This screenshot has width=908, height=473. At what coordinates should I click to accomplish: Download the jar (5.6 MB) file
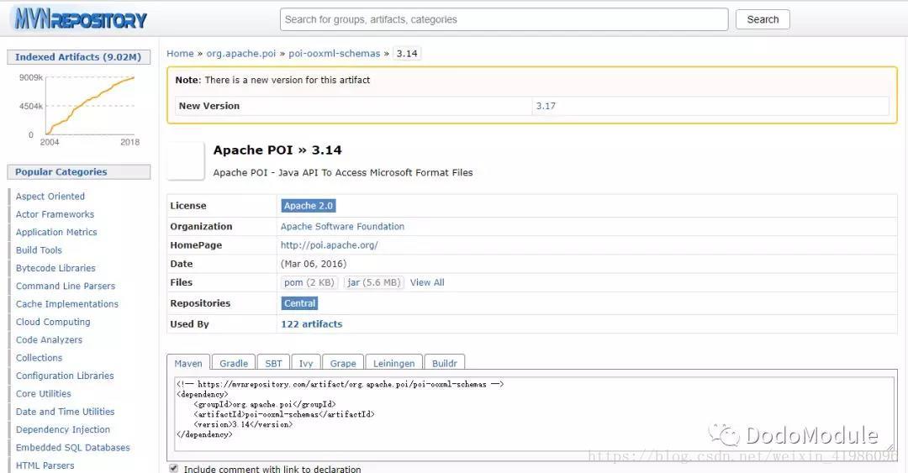373,282
